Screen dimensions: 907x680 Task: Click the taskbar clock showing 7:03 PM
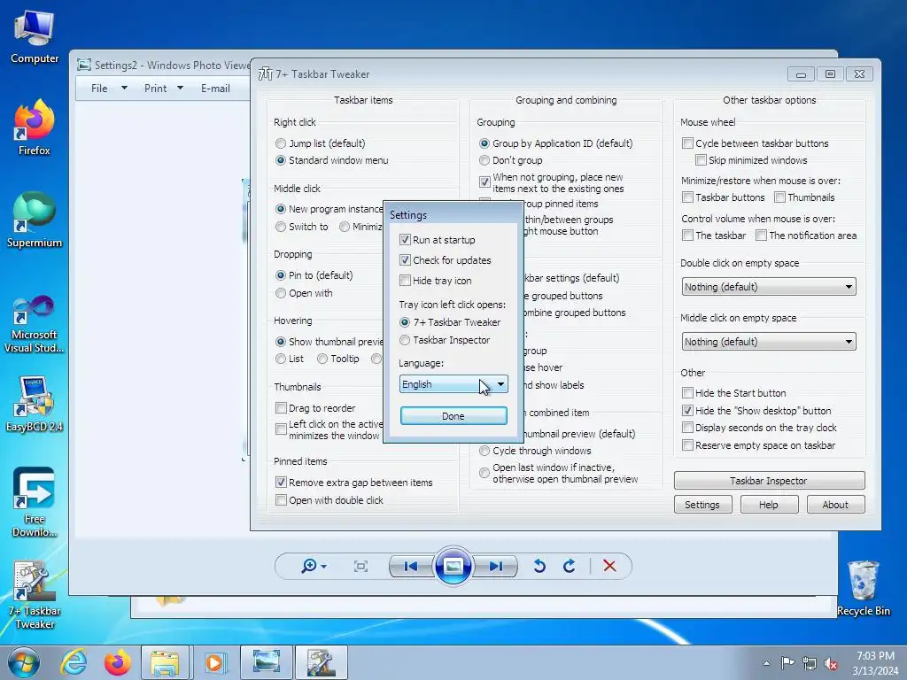(875, 663)
